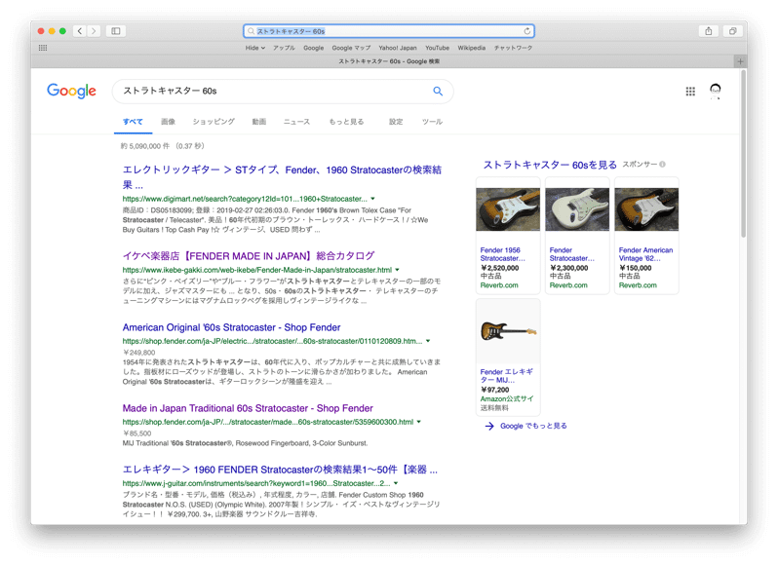Open the アップル bookmark
This screenshot has width=778, height=565.
(284, 48)
